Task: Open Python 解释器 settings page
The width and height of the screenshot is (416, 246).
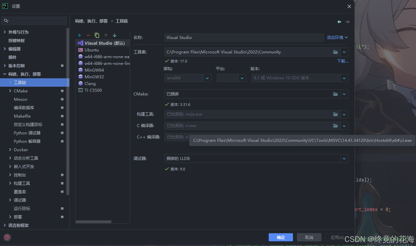Action: coord(27,141)
